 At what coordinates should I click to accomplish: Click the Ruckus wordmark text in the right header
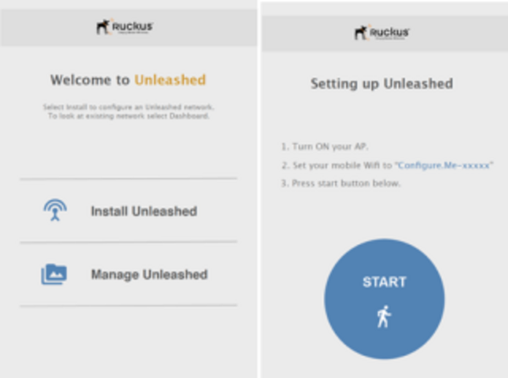pyautogui.click(x=389, y=32)
